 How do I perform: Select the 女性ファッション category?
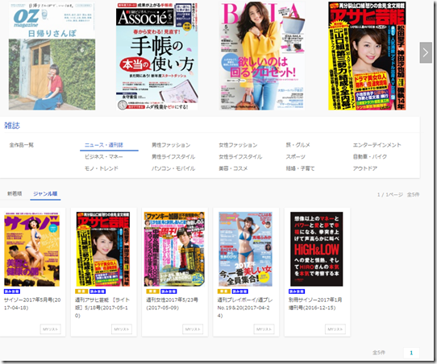(238, 145)
